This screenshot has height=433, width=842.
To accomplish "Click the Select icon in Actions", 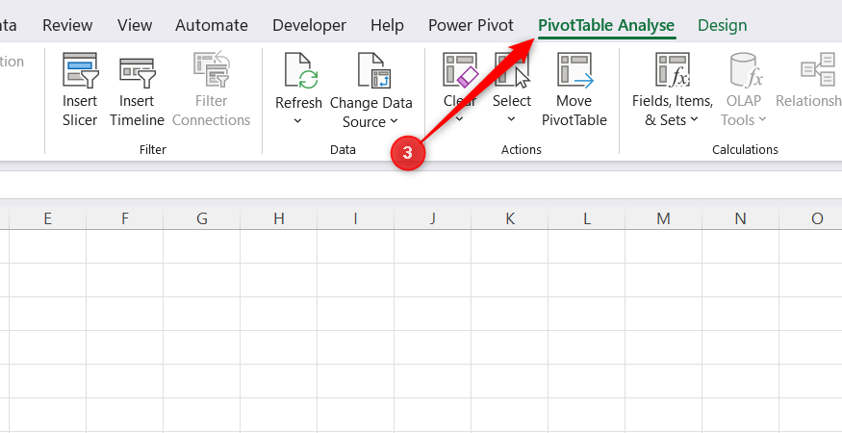I will (x=512, y=69).
